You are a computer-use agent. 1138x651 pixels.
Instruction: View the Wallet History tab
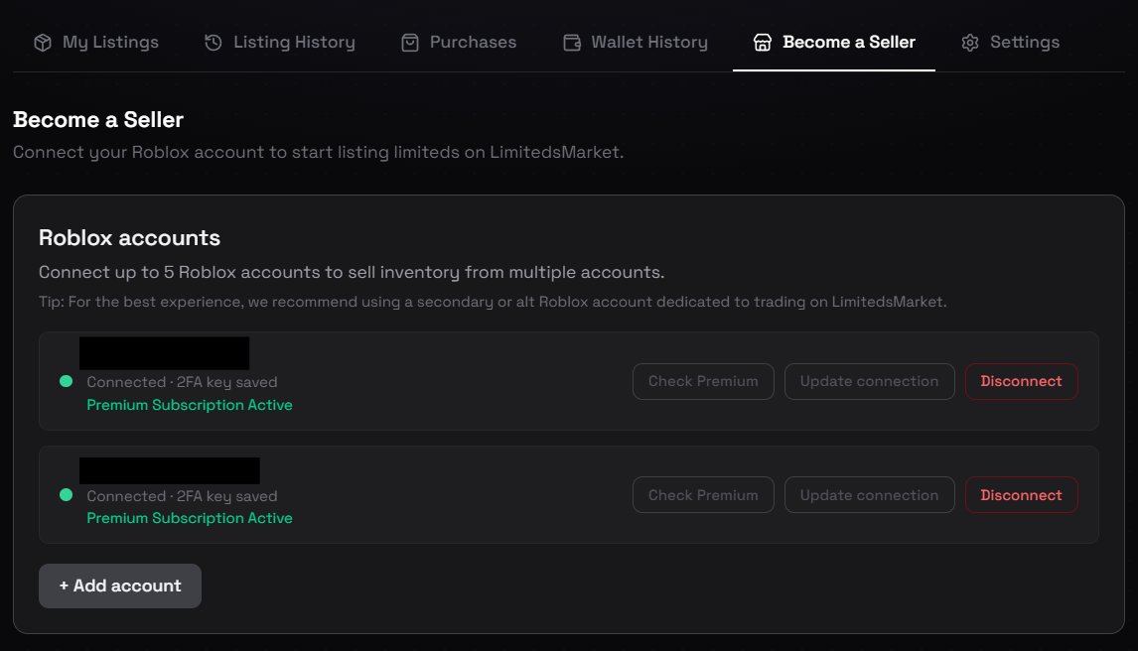click(636, 42)
